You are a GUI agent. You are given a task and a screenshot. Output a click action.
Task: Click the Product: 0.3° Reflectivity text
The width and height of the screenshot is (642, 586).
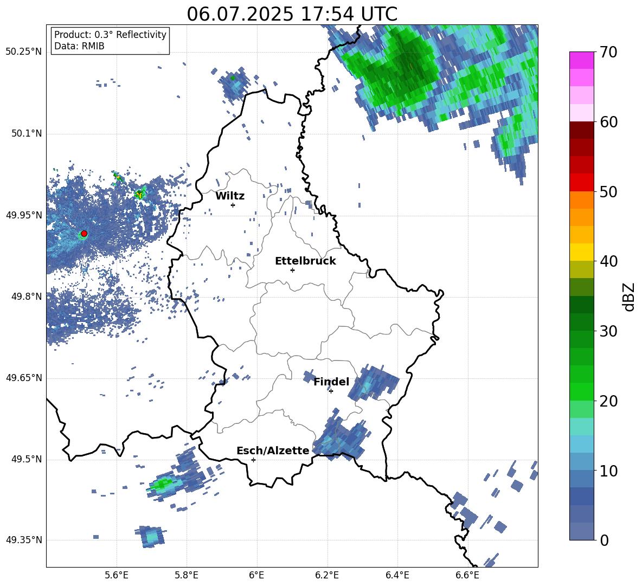(x=110, y=35)
